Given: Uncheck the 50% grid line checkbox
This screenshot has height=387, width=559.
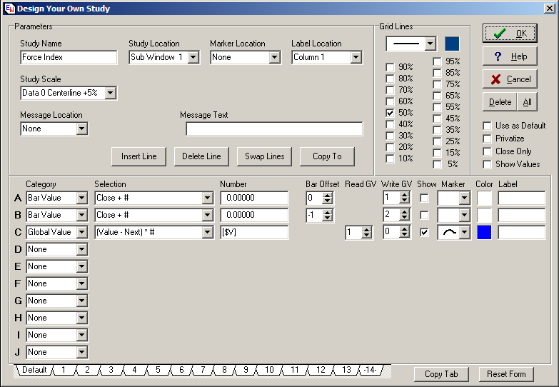Looking at the screenshot, I should coord(390,113).
